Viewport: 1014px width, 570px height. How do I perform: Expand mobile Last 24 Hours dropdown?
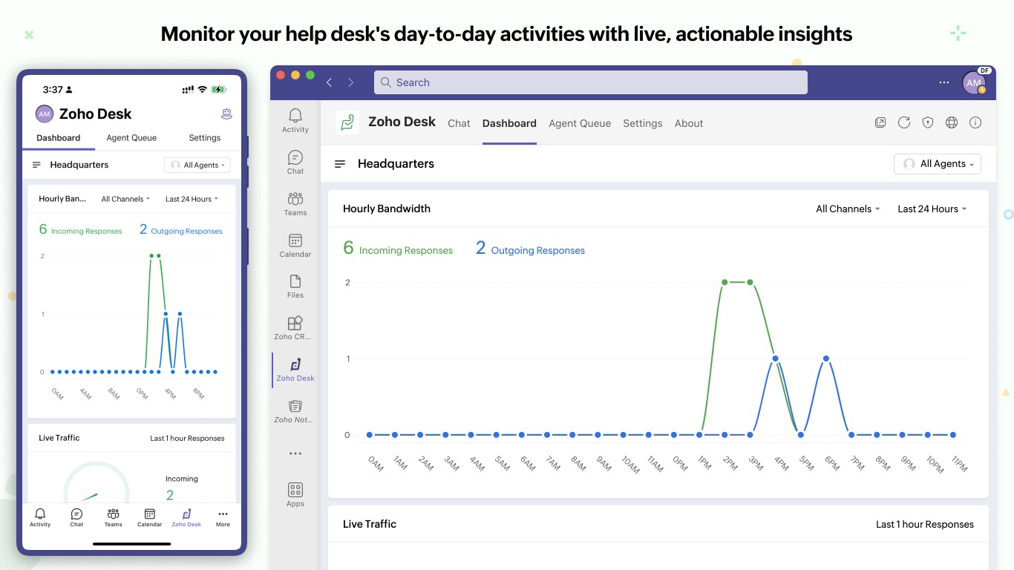pyautogui.click(x=192, y=199)
